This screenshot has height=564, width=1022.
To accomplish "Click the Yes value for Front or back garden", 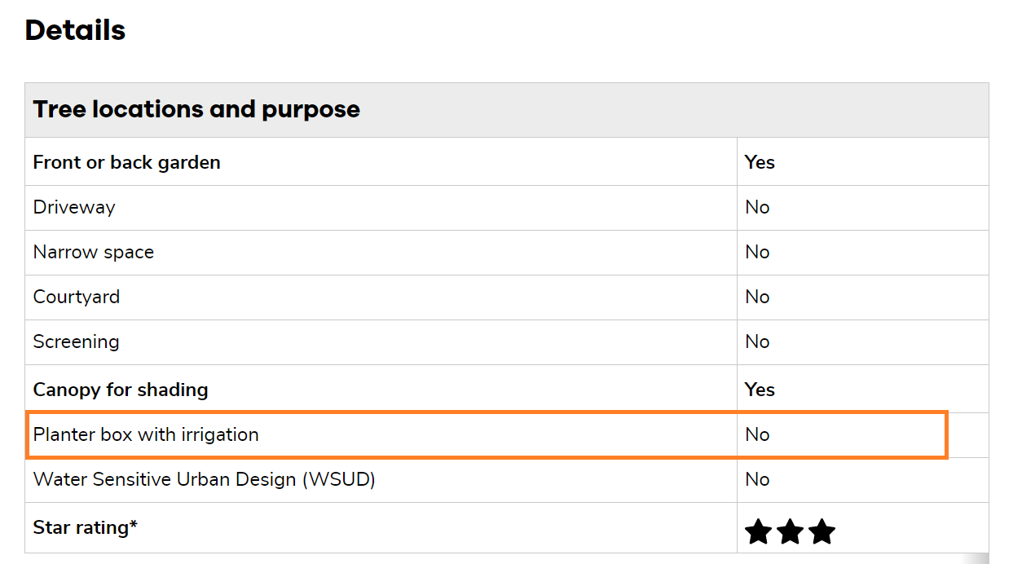I will click(x=760, y=162).
